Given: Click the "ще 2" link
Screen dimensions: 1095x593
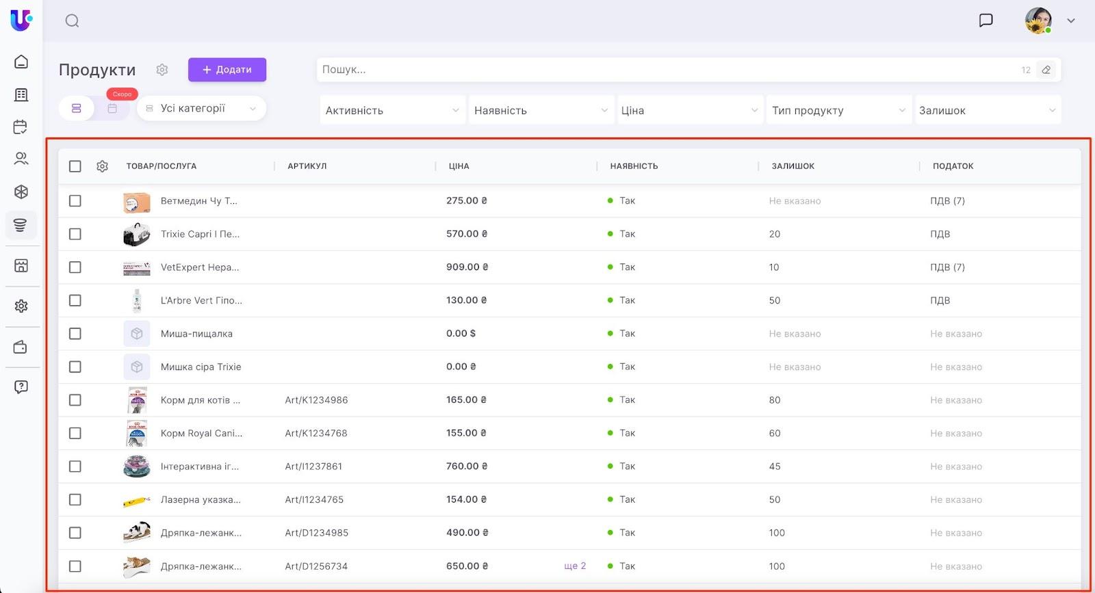Looking at the screenshot, I should pos(575,566).
